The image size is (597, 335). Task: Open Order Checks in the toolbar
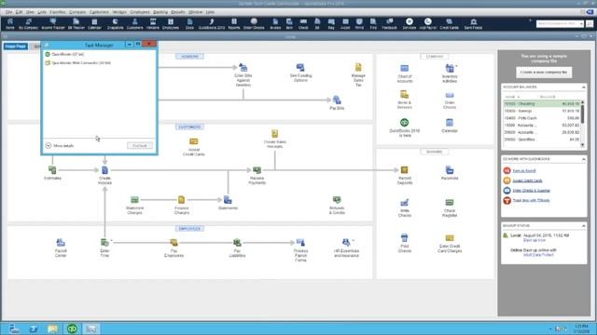(x=254, y=23)
